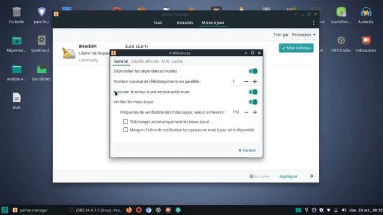The height and width of the screenshot is (215, 383).
Task: Open the Manjaro start menu
Action: [5, 210]
